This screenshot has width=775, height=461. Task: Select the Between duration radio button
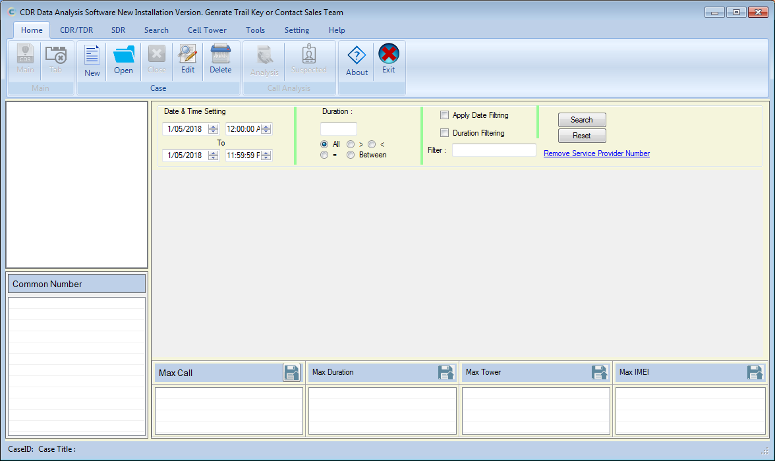coord(351,155)
